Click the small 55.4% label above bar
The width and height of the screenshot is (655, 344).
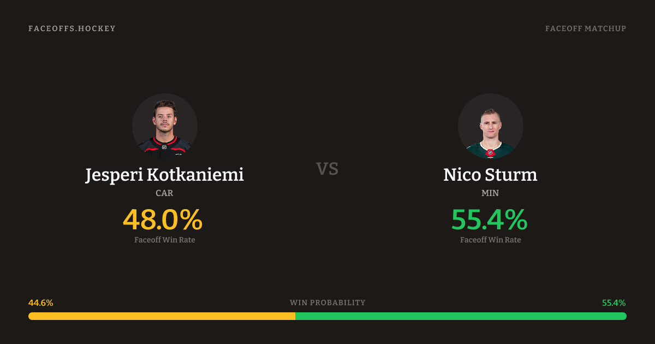pyautogui.click(x=614, y=303)
